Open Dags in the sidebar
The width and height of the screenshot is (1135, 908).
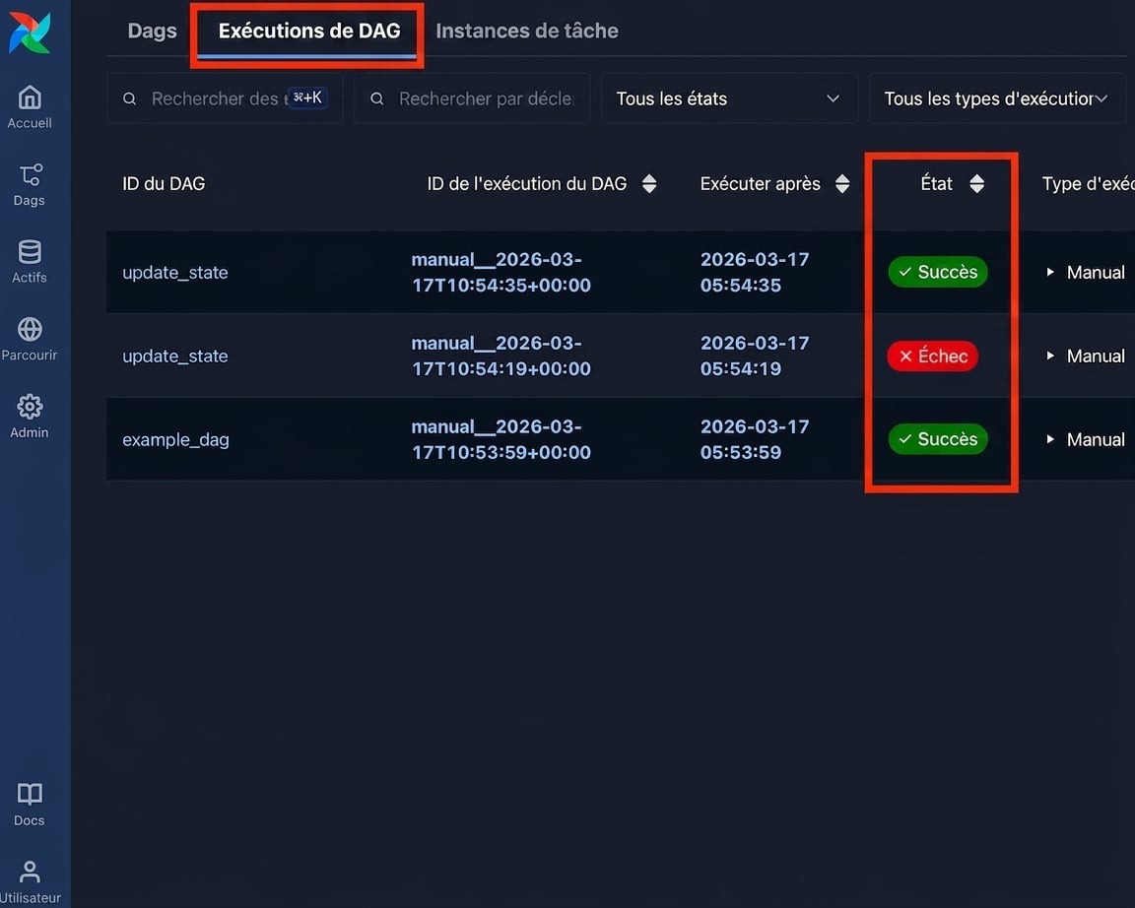(30, 184)
